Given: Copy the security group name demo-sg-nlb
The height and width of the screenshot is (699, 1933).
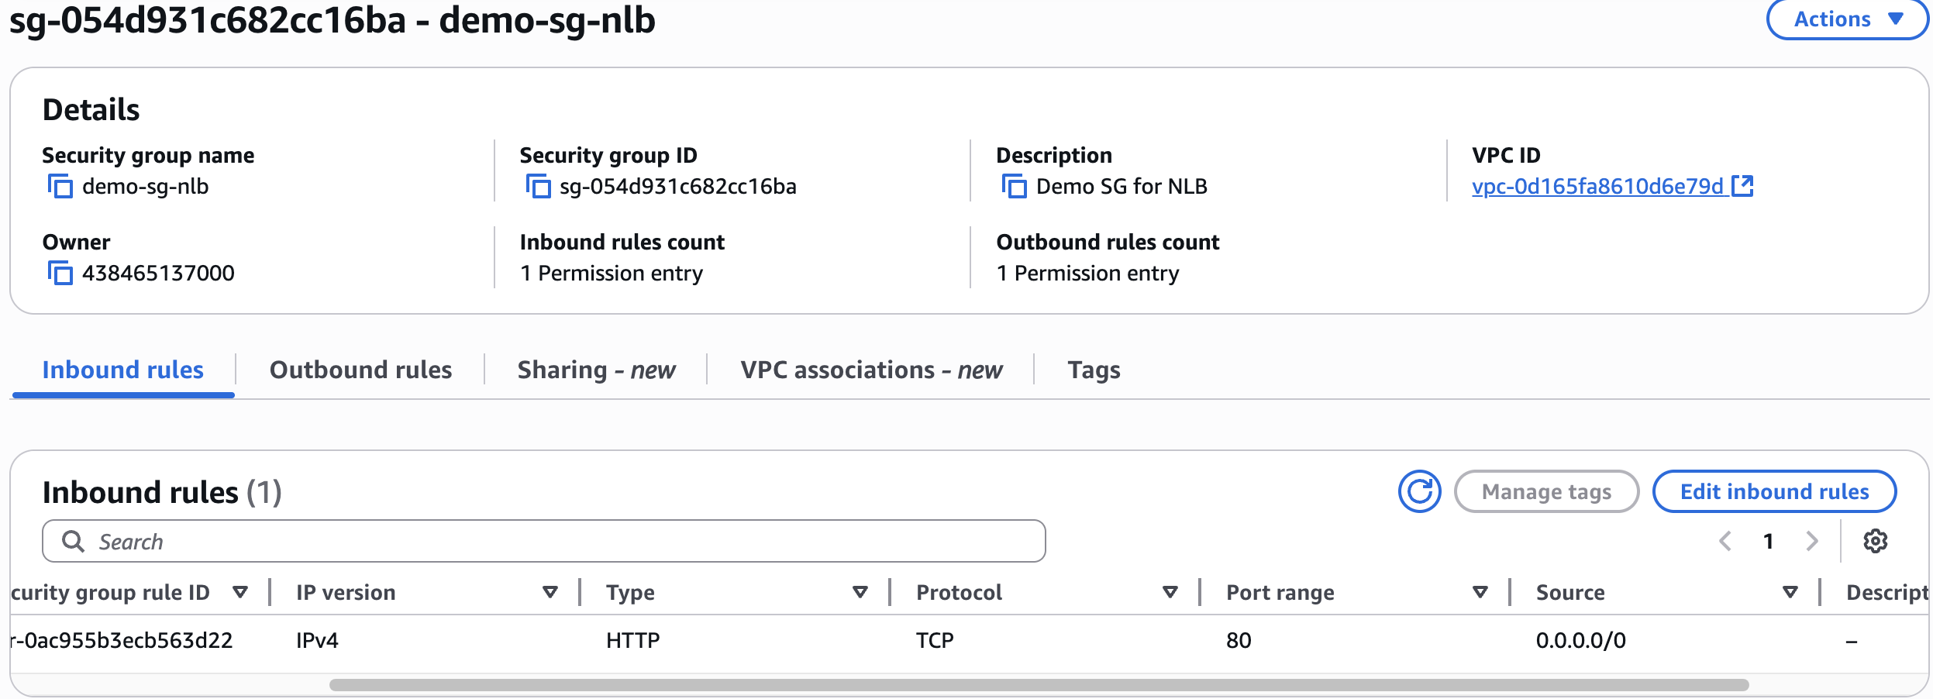Looking at the screenshot, I should (60, 187).
